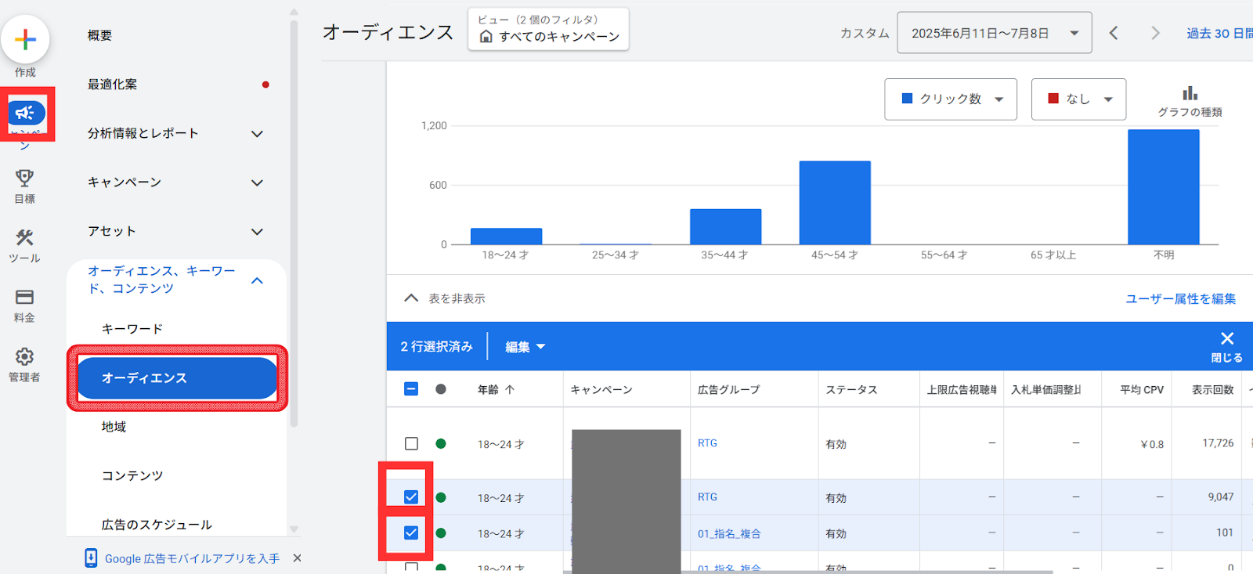Click the 広告グループ column header

coord(729,389)
